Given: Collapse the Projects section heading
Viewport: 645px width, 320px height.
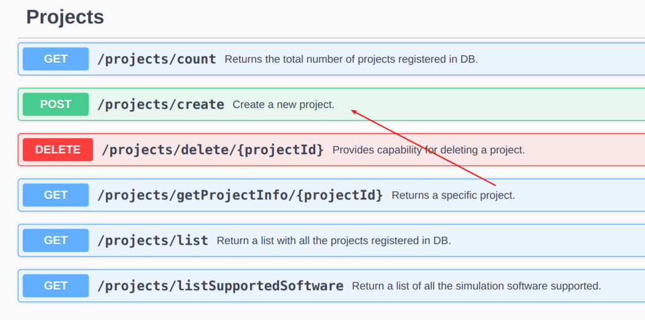Looking at the screenshot, I should click(65, 17).
